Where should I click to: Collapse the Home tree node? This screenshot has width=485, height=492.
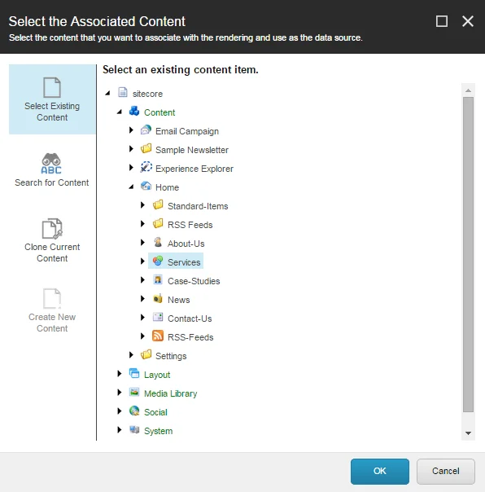131,187
